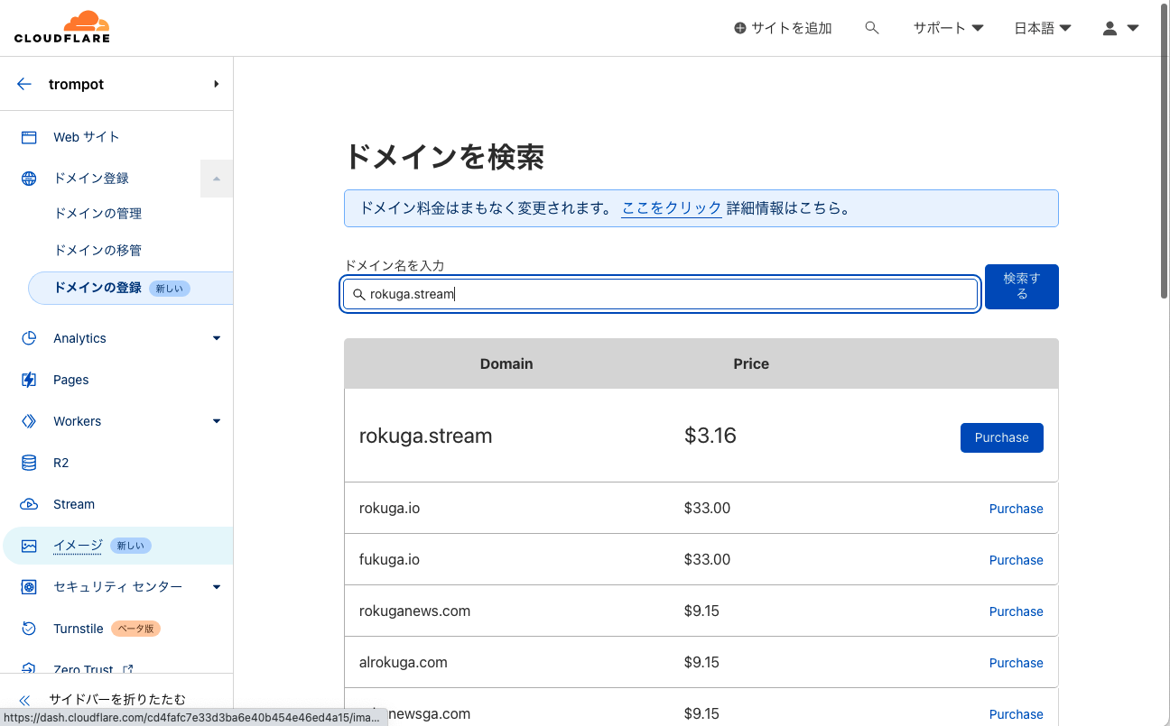Open セキュリティ センター via its icon

[x=28, y=586]
